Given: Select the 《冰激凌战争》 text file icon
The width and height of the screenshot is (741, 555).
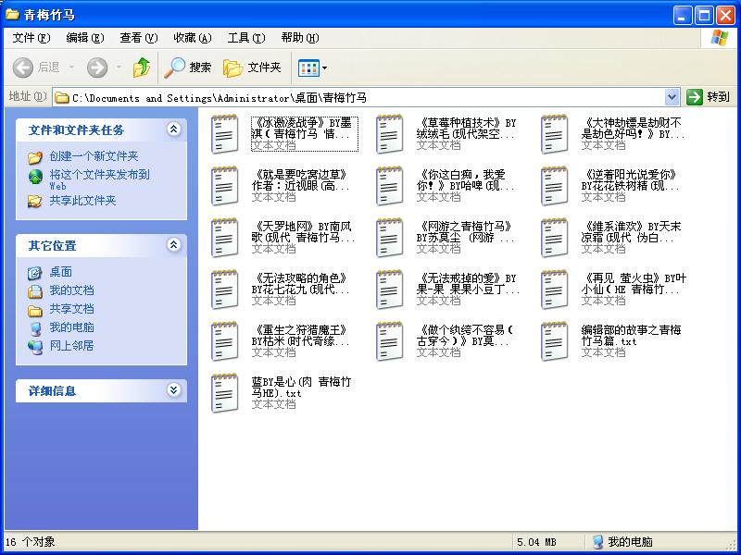Looking at the screenshot, I should [x=225, y=134].
